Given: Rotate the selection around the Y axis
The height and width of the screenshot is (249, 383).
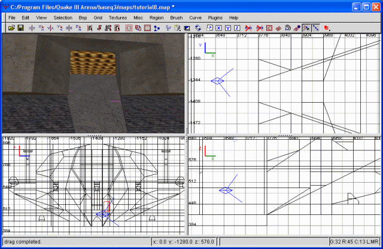Looking at the screenshot, I should pyautogui.click(x=60, y=28).
